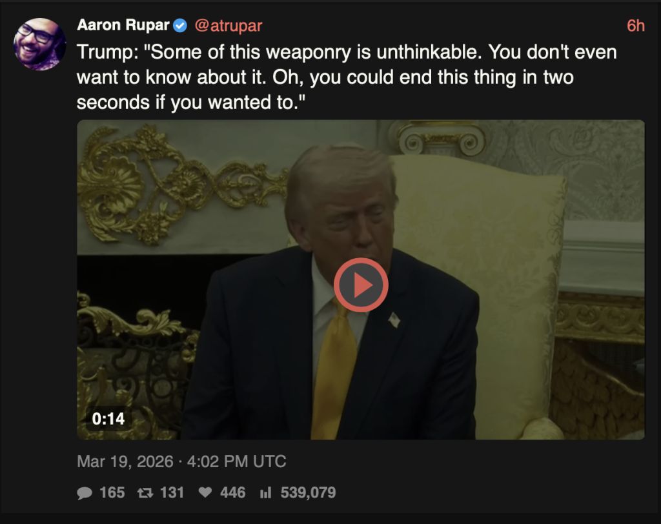Open Aaron Rupar's profile avatar
Screen dimensions: 661x524
(39, 44)
